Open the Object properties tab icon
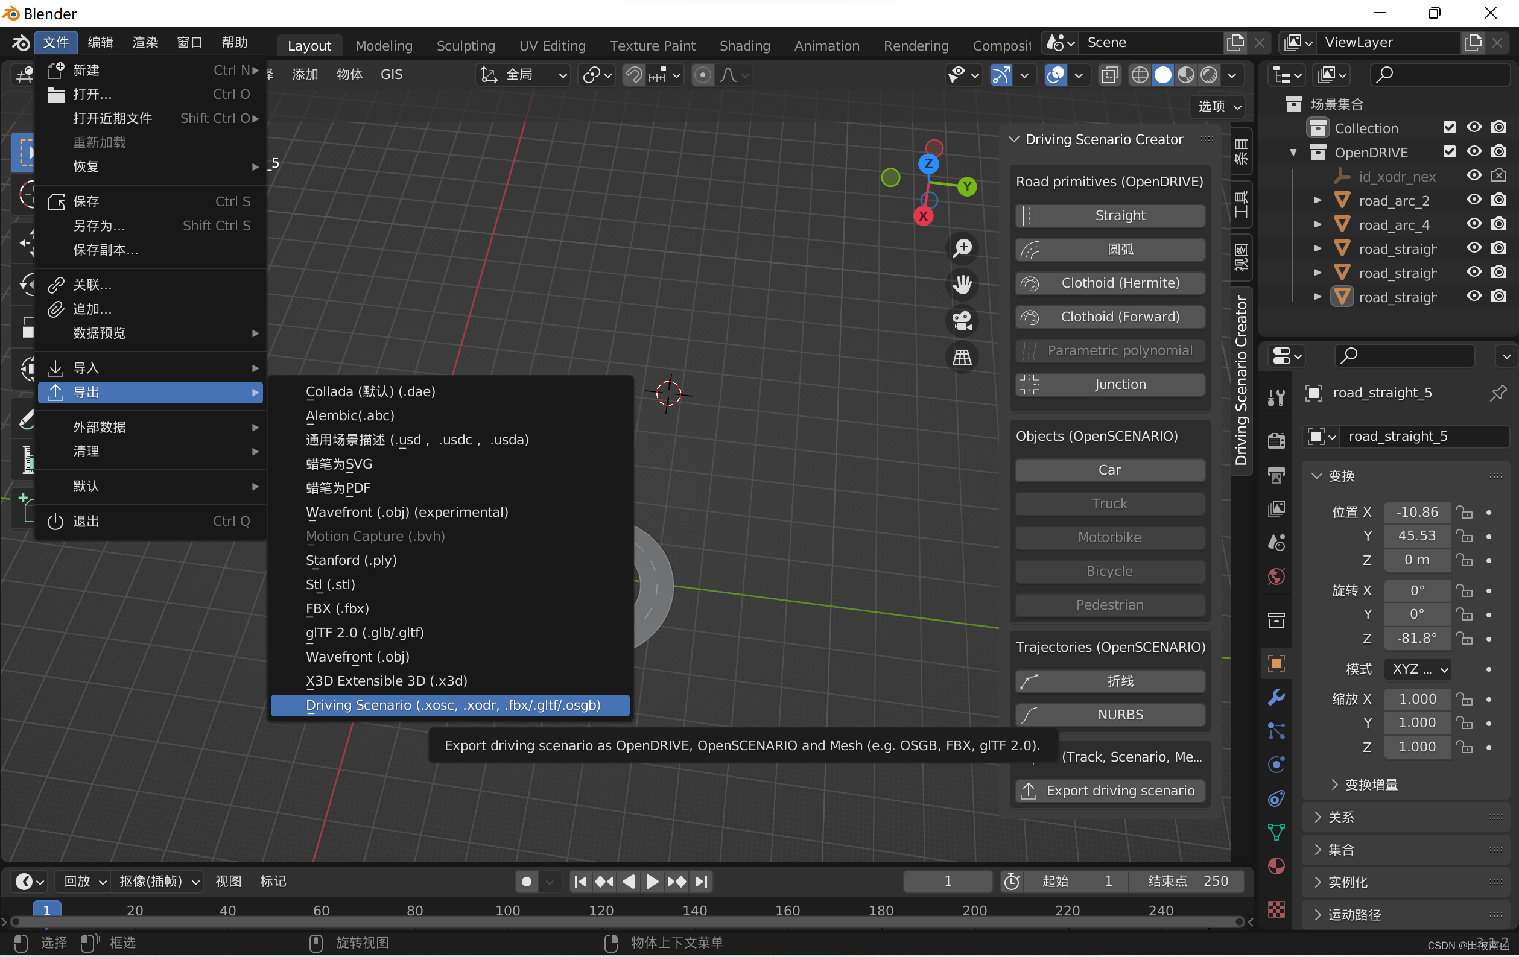Screen dimensions: 1519x957 (1276, 663)
